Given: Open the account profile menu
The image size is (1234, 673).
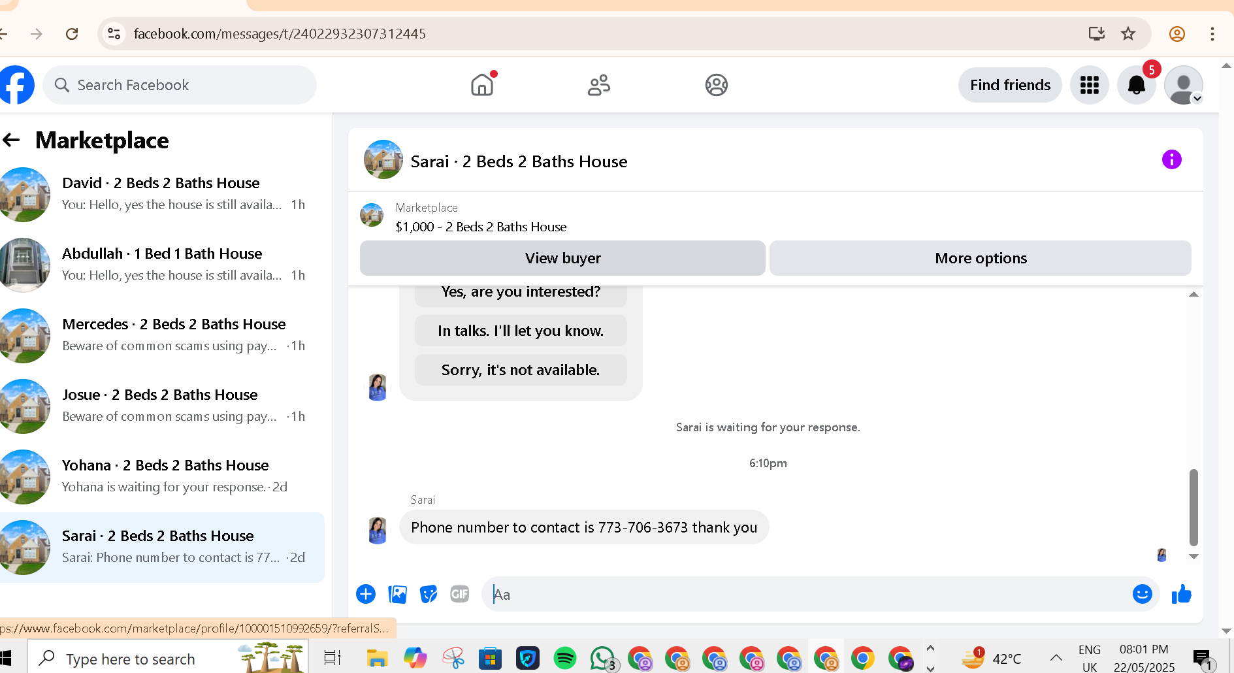Looking at the screenshot, I should (x=1184, y=85).
